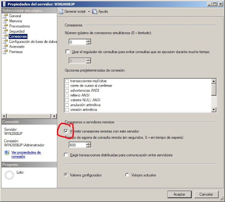Viewport: 225px width, 202px height.
Task: Click the Permisos page icon
Action: tap(5, 52)
